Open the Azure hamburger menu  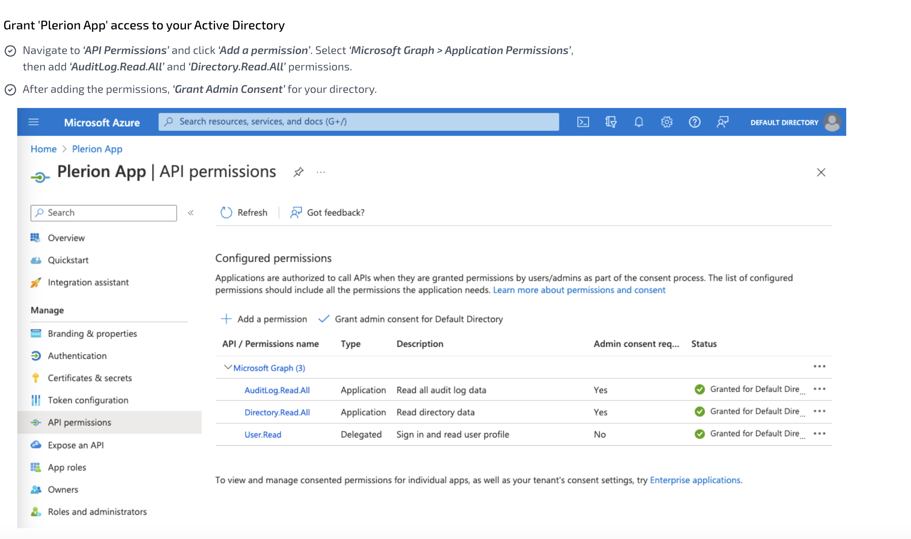tap(34, 122)
